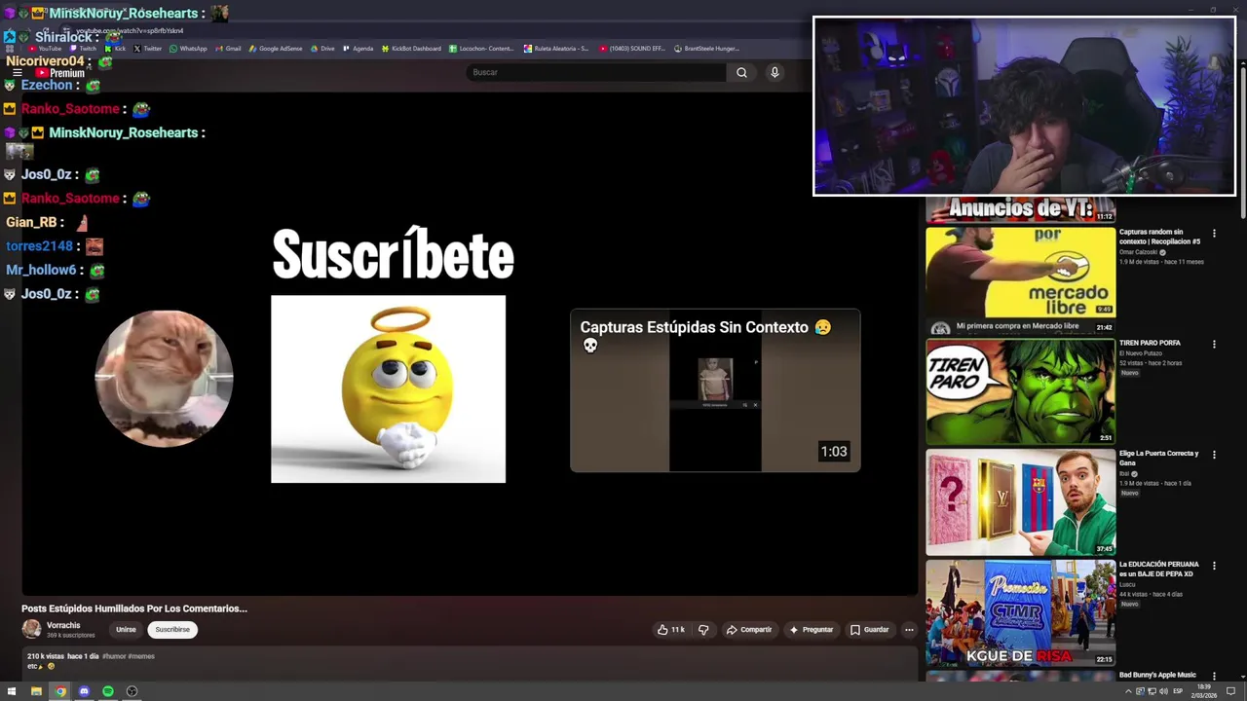Click title La EDUCACIÓN PERUANA es un BAJE
Viewport: 1247px width, 701px height.
click(1158, 569)
